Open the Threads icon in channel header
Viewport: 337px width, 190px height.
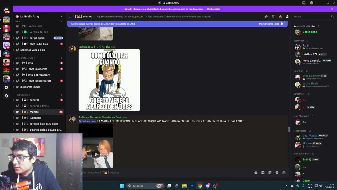[x=266, y=16]
